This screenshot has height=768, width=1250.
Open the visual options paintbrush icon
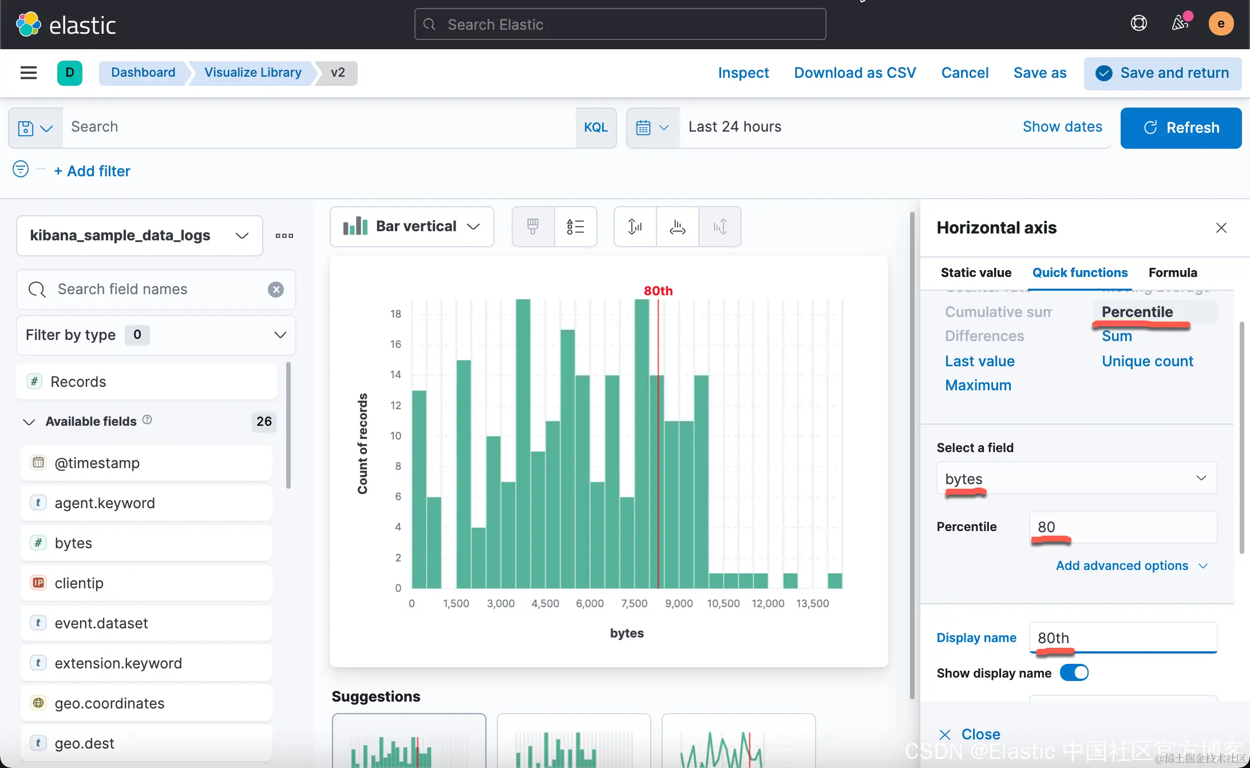533,227
